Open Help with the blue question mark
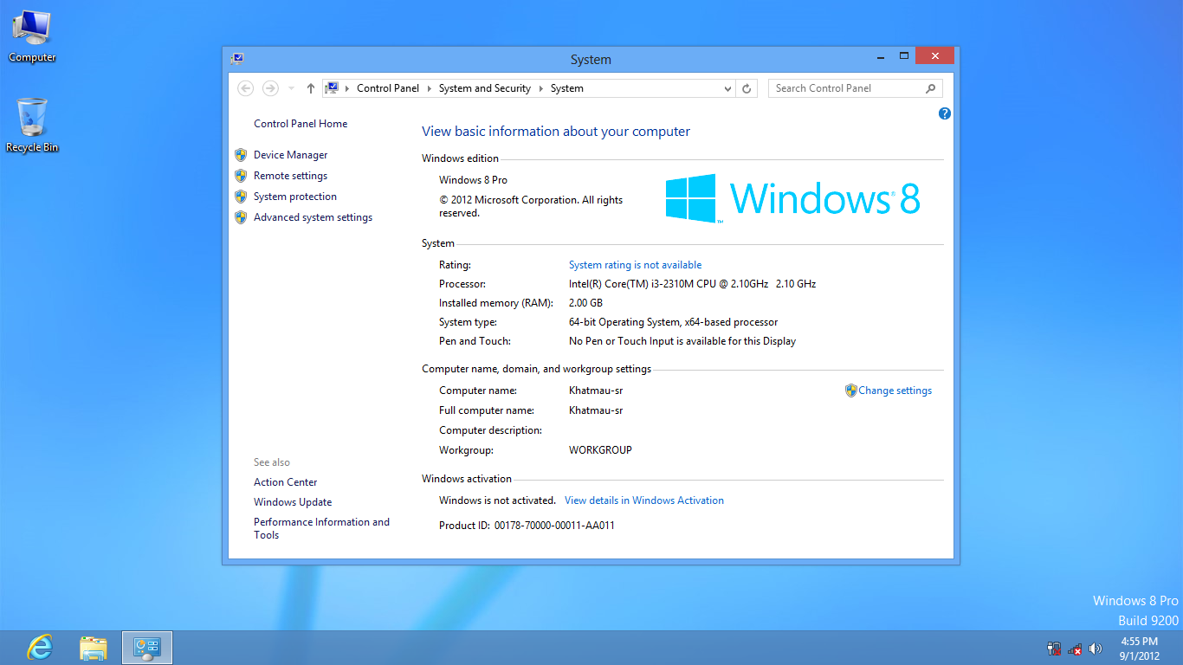Viewport: 1183px width, 665px height. point(945,113)
